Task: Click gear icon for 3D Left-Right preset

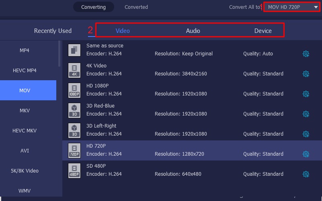Action: [306, 134]
